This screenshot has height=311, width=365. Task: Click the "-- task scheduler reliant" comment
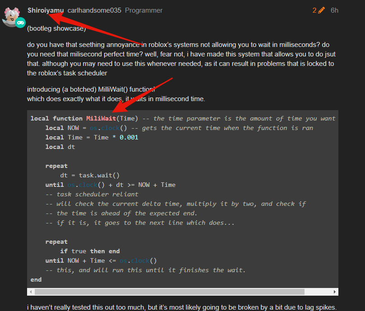coord(92,194)
